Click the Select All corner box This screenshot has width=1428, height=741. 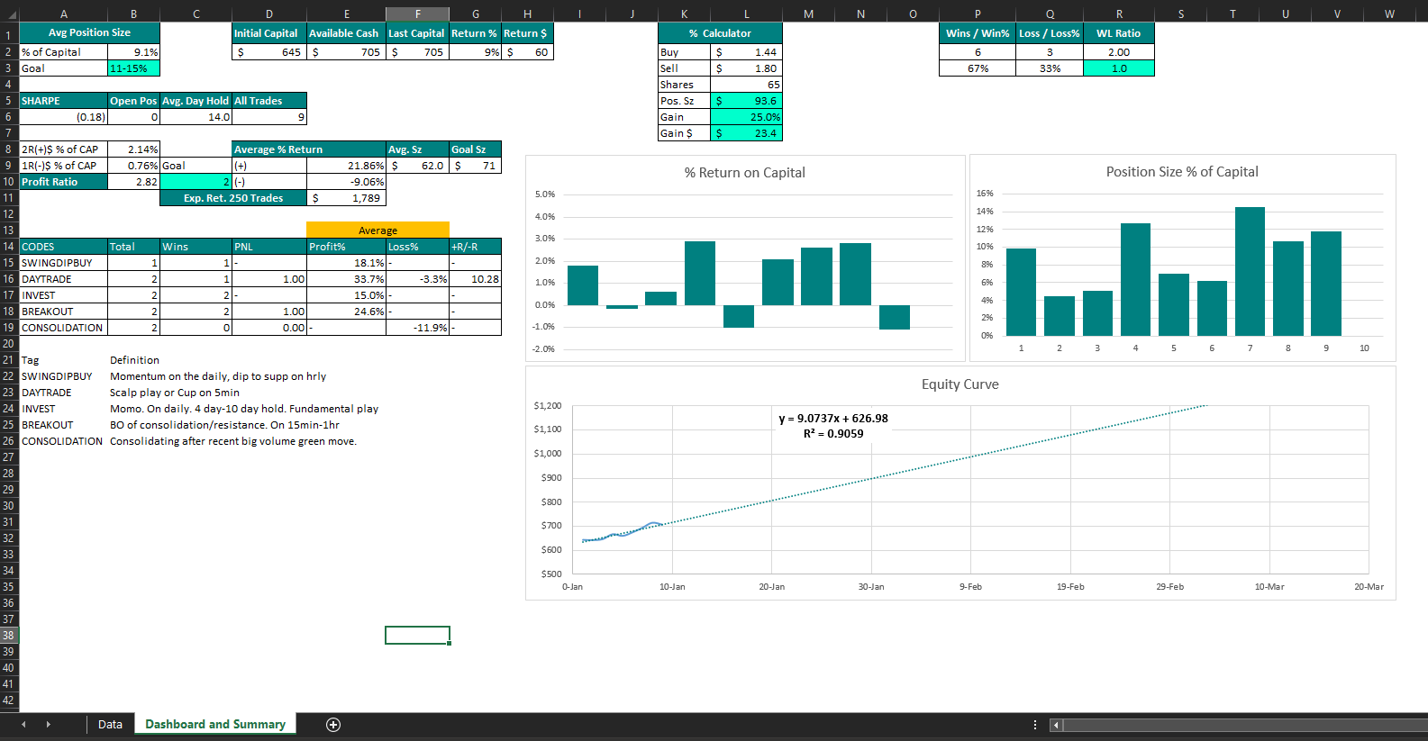coord(9,14)
